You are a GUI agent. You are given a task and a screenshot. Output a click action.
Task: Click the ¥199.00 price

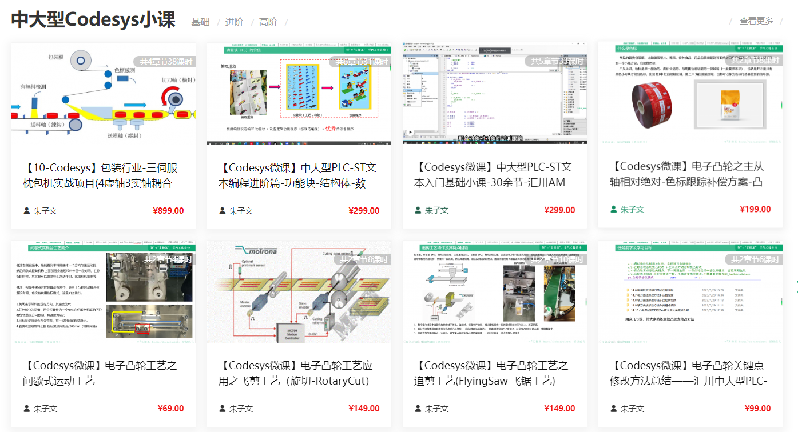755,209
